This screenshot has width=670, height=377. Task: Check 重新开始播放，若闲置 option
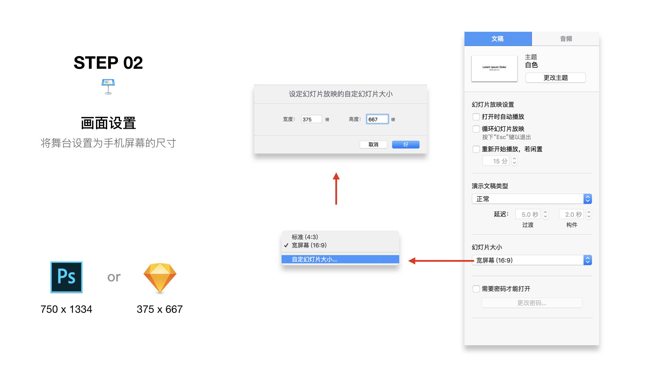pos(476,149)
